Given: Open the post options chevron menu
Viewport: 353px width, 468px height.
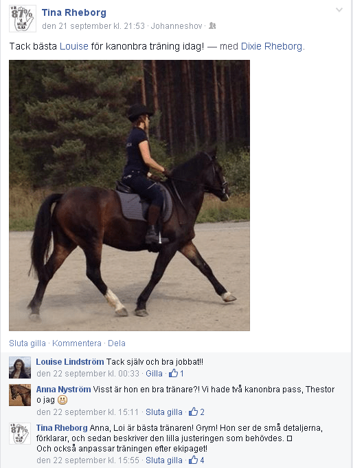Looking at the screenshot, I should pos(339,10).
